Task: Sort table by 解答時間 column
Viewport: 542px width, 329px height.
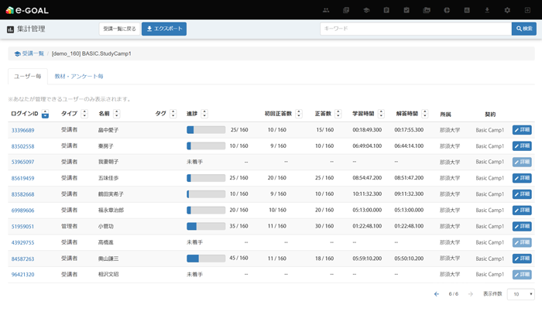Action: tap(425, 113)
